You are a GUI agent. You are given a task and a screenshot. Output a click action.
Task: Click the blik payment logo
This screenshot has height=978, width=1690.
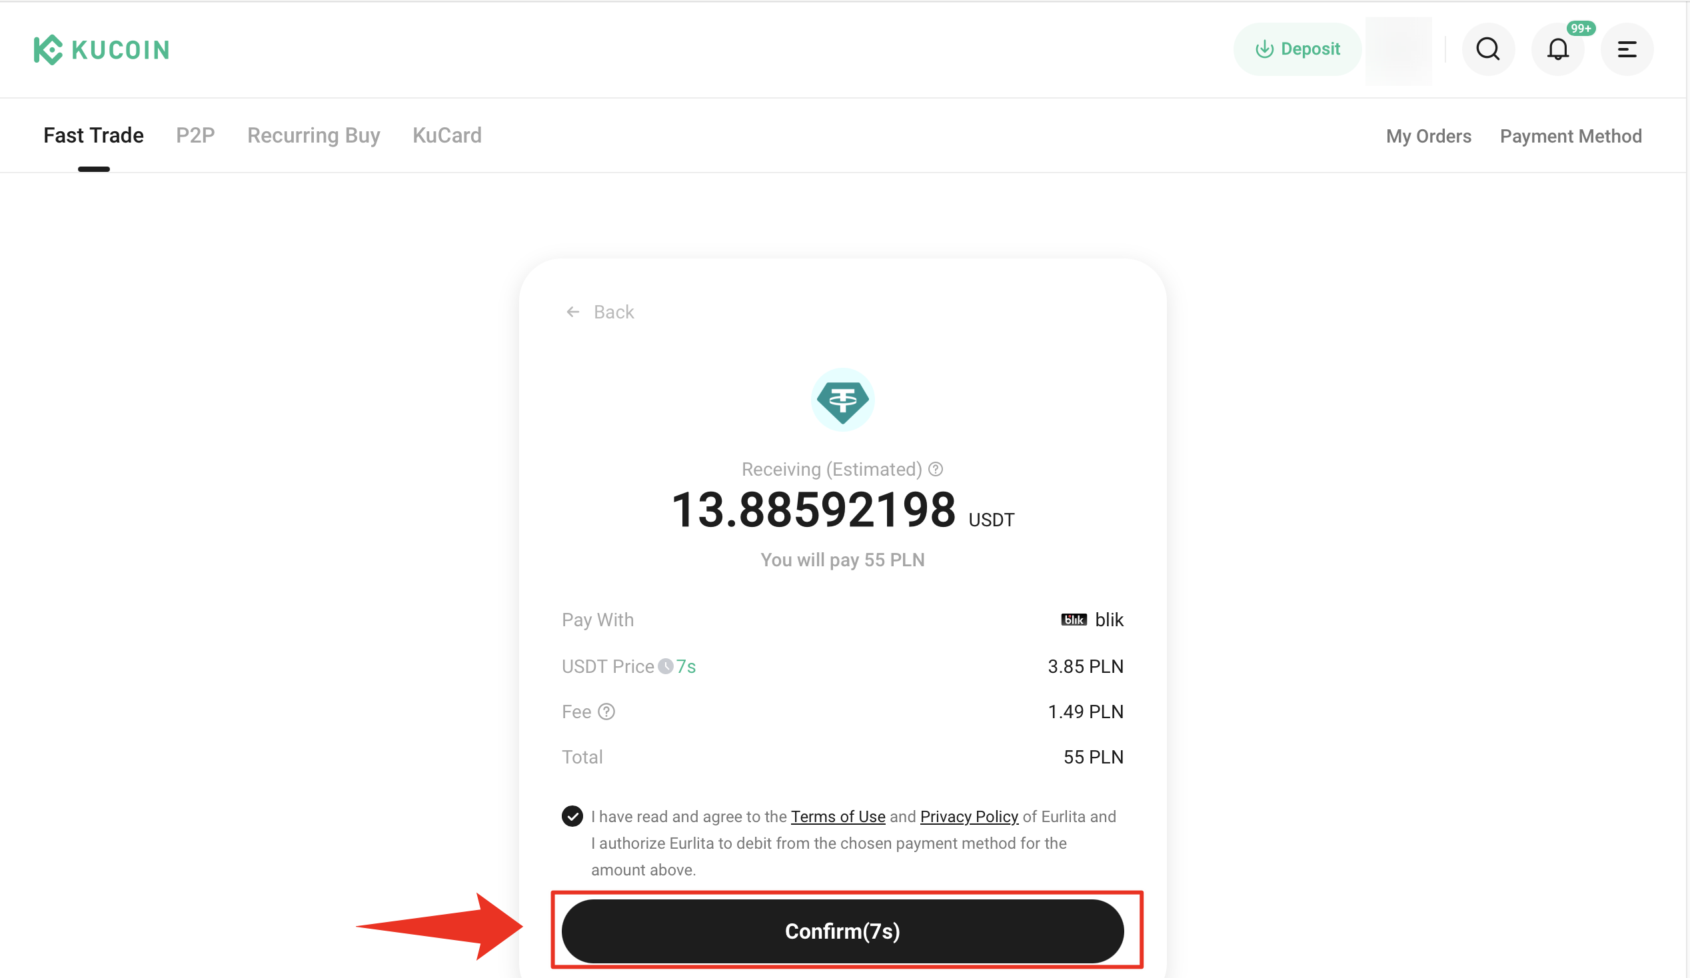(1073, 620)
